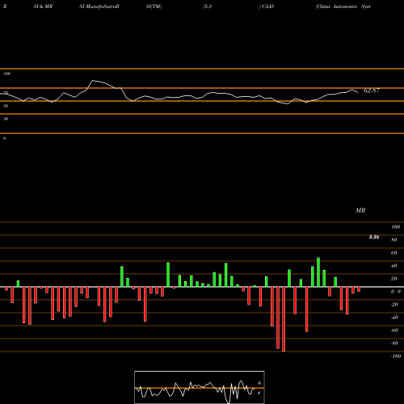Viewport: 404px width, 404px height.
Task: Click the RSI axis label 70
Action: coord(6,93)
